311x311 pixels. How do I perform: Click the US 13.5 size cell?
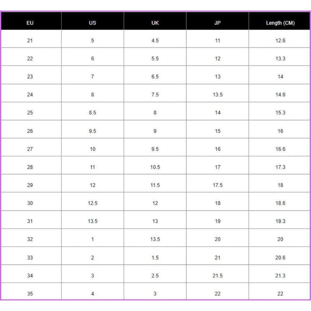coord(93,221)
